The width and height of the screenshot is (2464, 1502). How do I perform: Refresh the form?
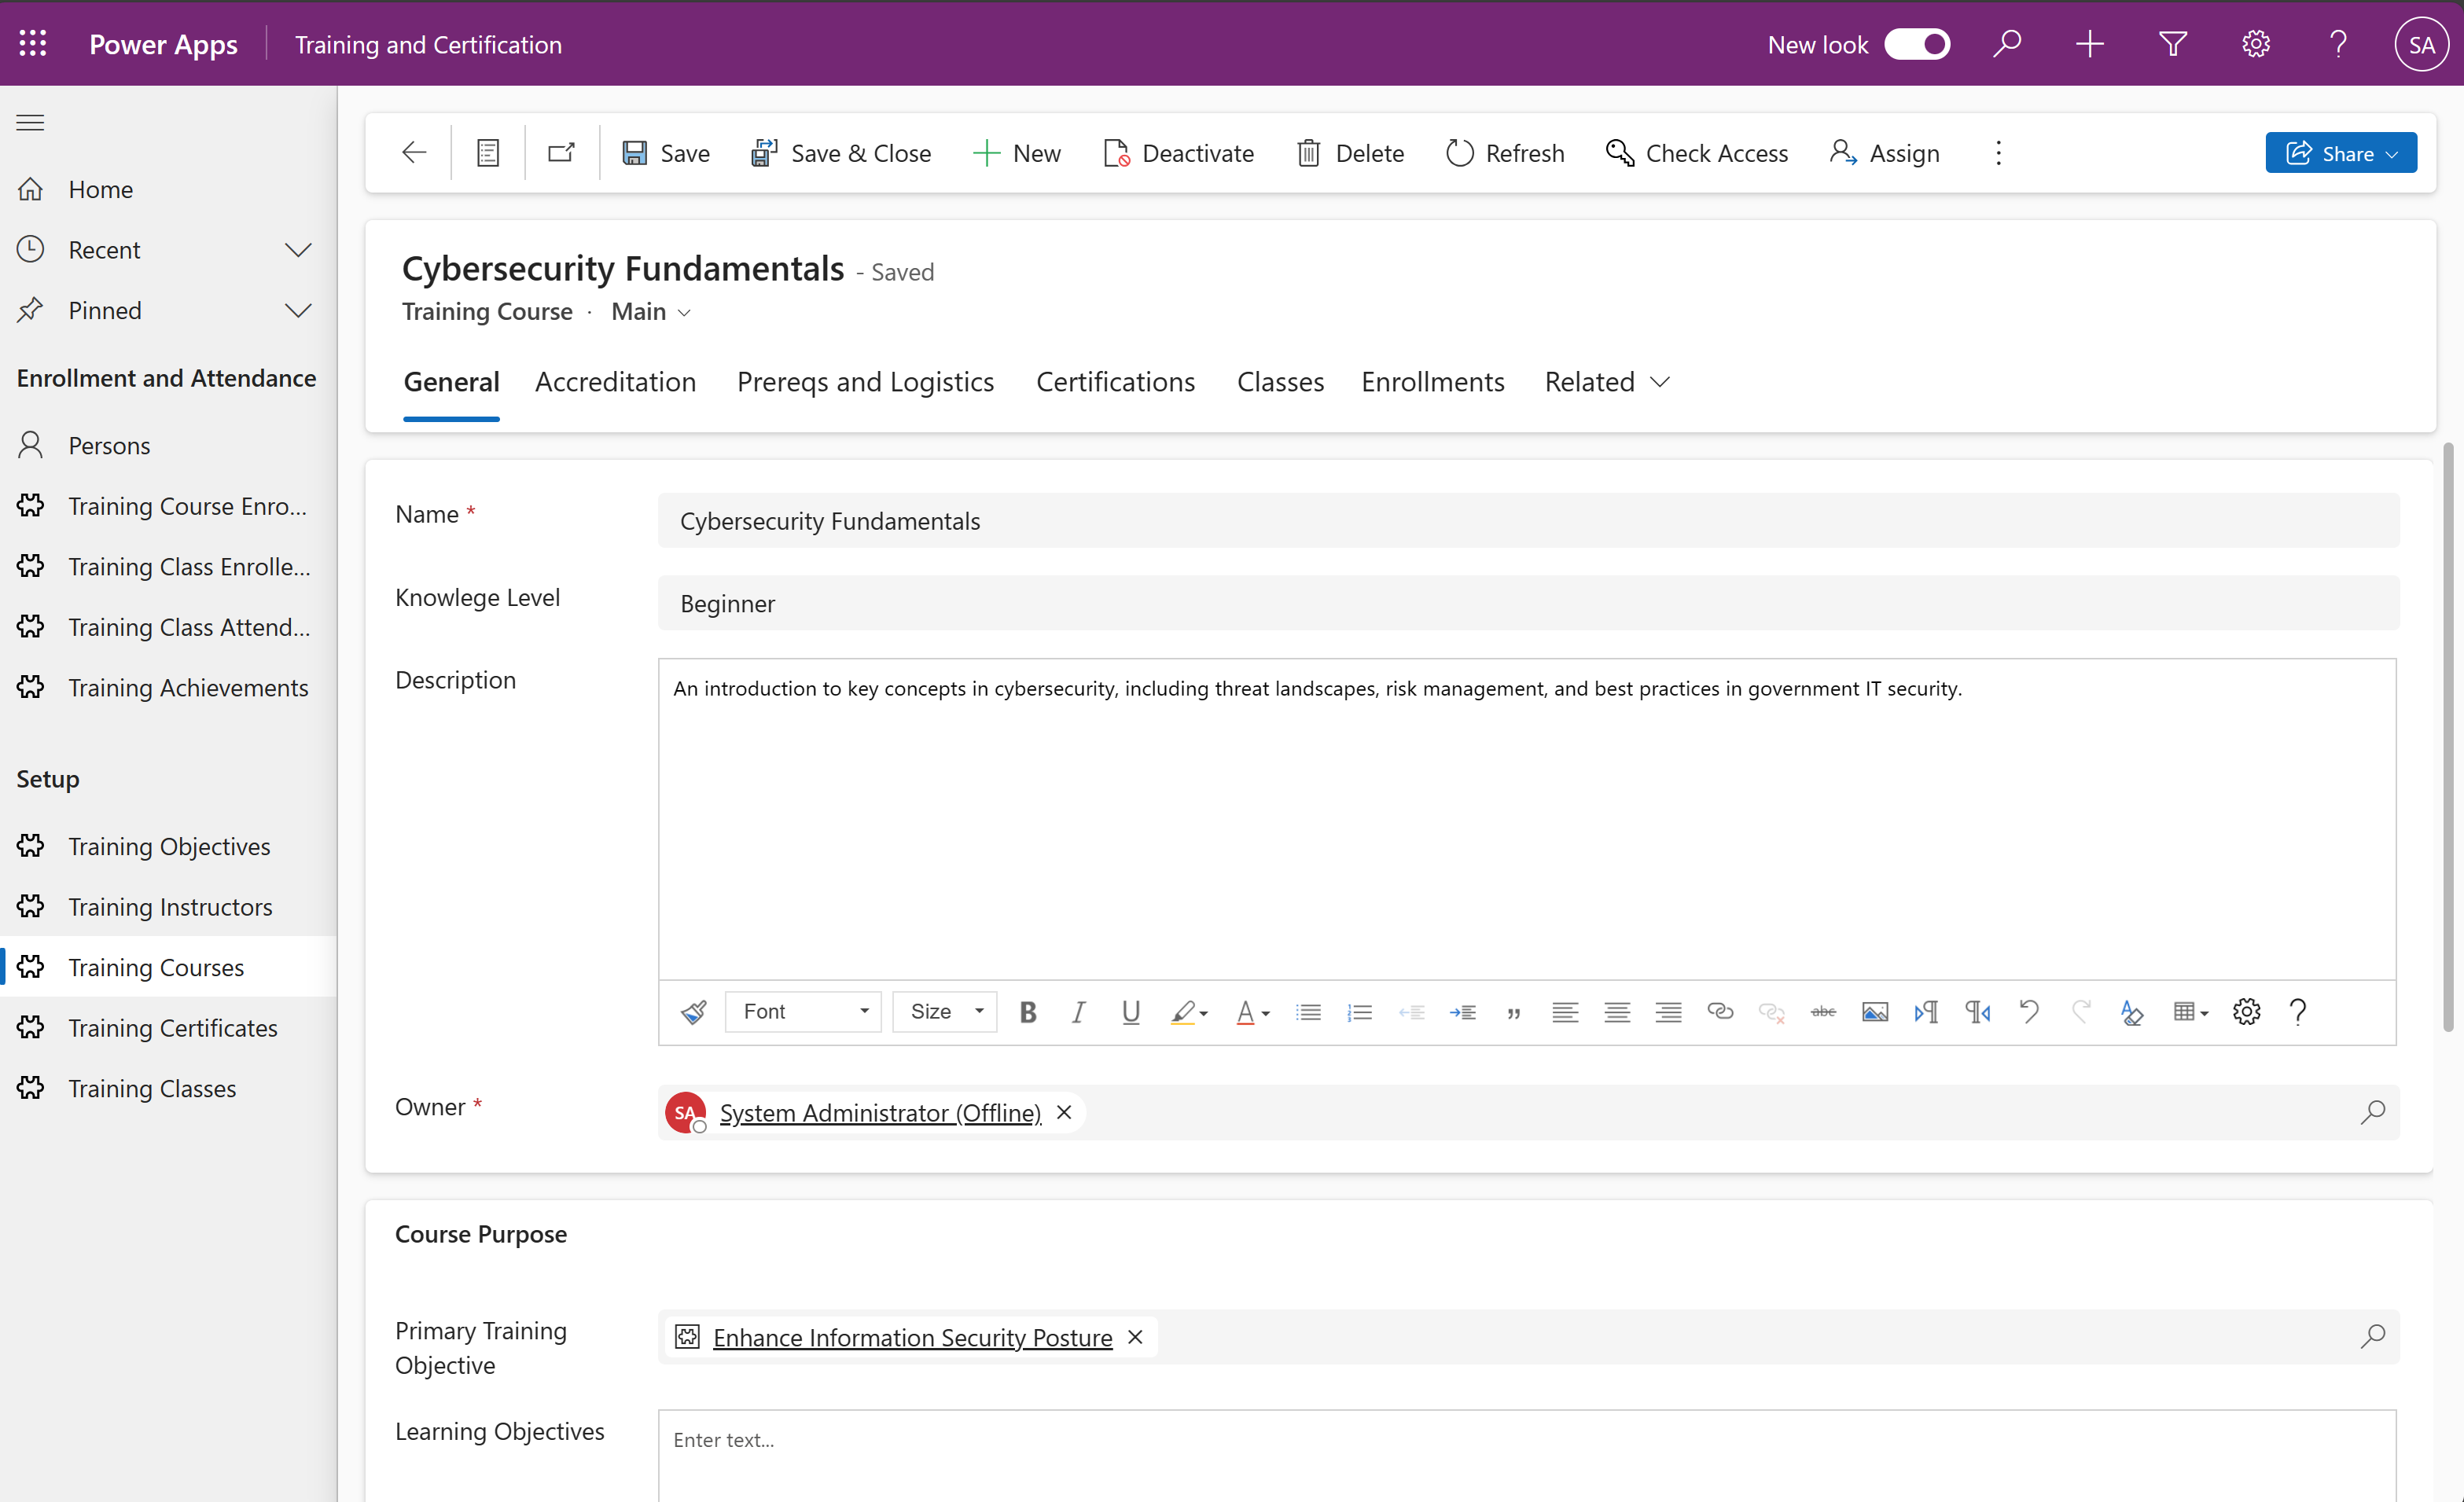[1505, 153]
